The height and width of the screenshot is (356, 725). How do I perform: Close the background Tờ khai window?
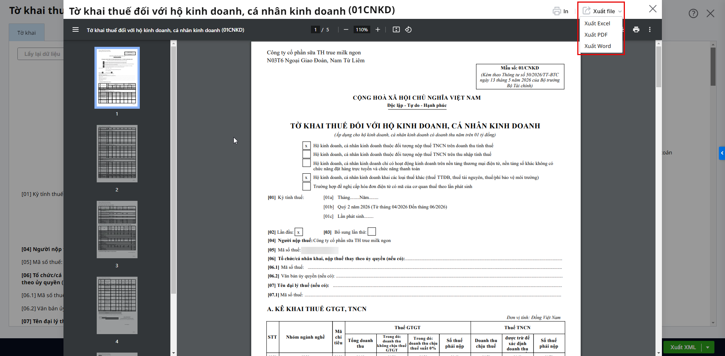(x=710, y=14)
